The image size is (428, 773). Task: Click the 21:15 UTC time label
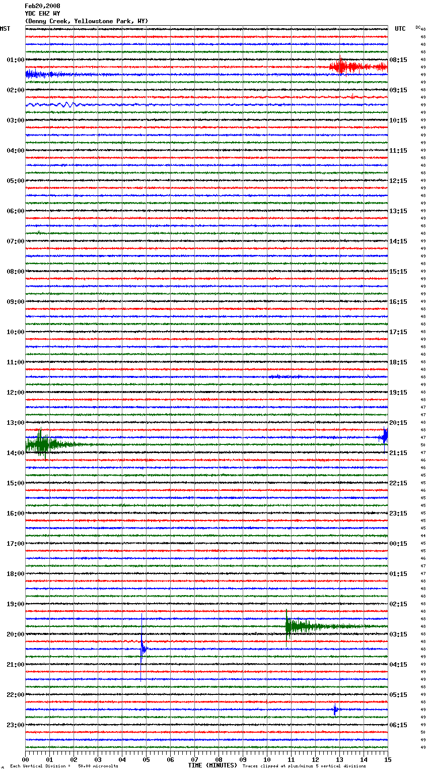[398, 453]
